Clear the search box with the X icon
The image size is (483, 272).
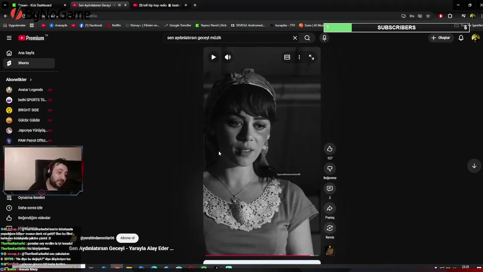pyautogui.click(x=295, y=38)
